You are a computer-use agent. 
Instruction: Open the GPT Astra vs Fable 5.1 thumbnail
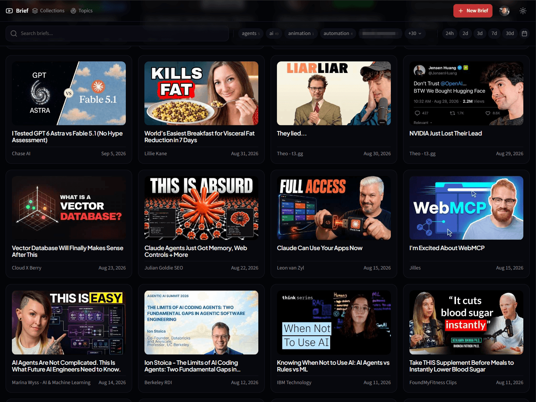(69, 93)
